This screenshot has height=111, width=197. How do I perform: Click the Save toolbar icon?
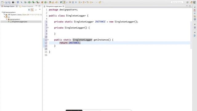point(6,2)
